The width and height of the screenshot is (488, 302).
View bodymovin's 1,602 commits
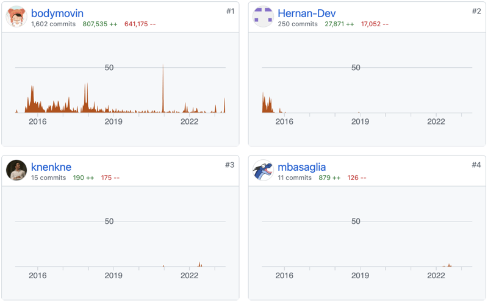click(53, 24)
